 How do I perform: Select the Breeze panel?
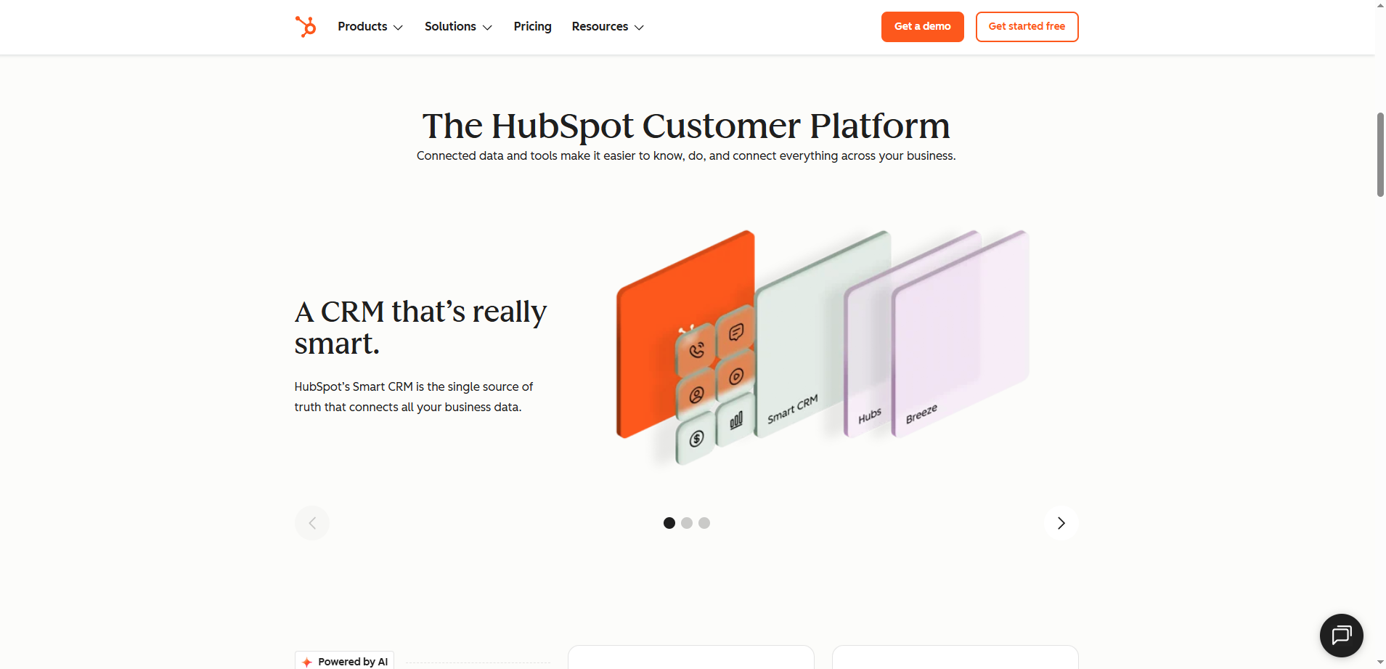coord(961,334)
